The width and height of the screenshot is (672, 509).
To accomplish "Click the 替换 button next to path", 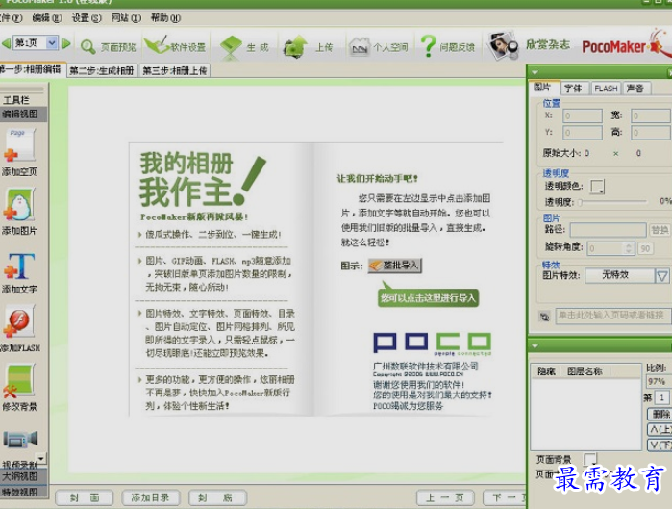I will 660,230.
